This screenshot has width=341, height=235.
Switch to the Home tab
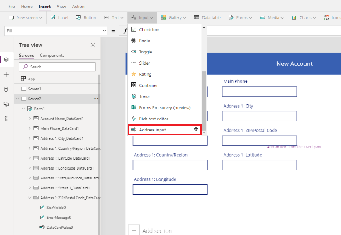click(x=27, y=7)
